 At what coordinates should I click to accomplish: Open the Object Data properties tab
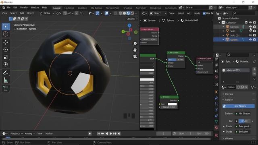pos(216,122)
